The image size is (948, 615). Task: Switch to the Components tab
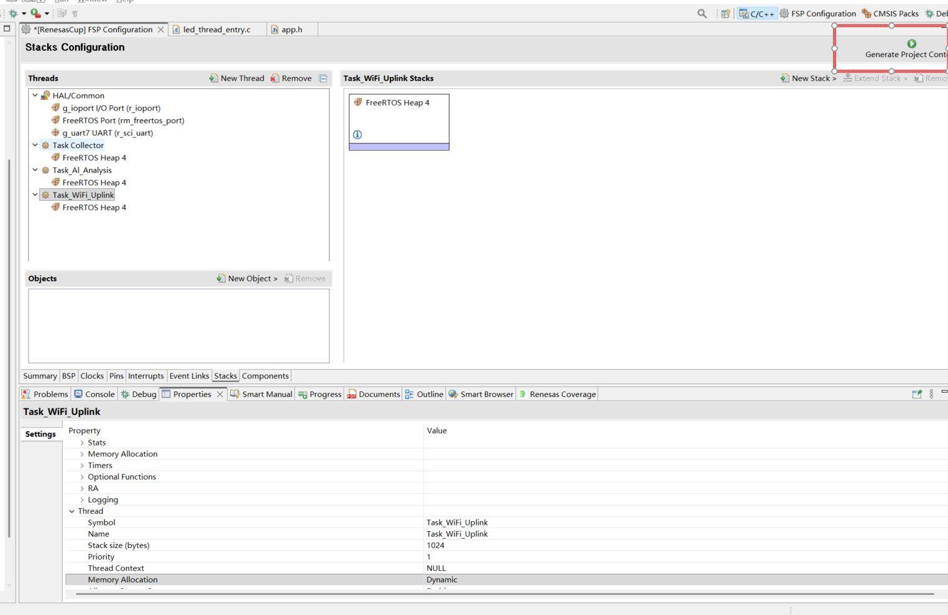[265, 376]
